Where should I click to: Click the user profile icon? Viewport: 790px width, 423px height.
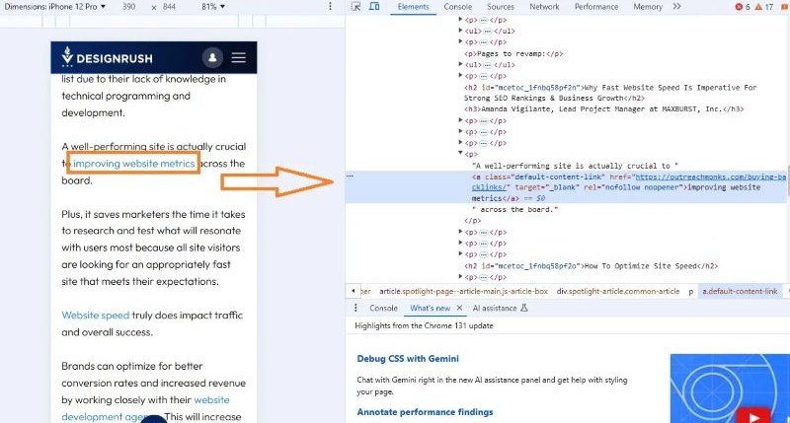click(x=212, y=58)
